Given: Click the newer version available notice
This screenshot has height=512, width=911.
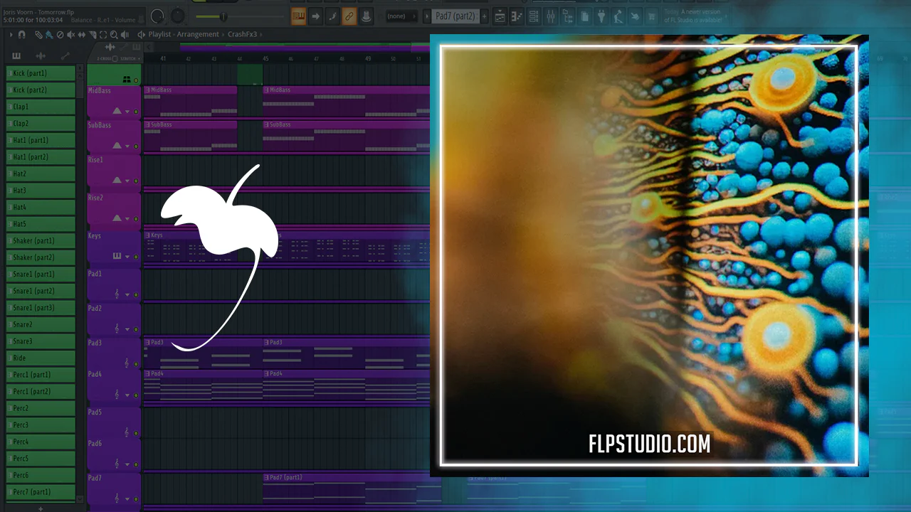Looking at the screenshot, I should pyautogui.click(x=691, y=16).
